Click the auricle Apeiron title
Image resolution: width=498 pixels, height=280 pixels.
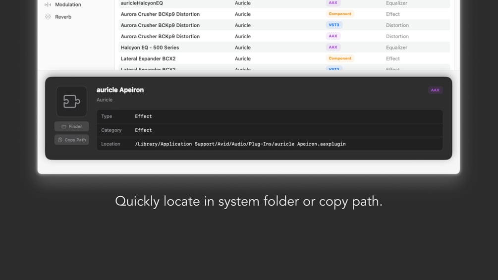pyautogui.click(x=120, y=90)
